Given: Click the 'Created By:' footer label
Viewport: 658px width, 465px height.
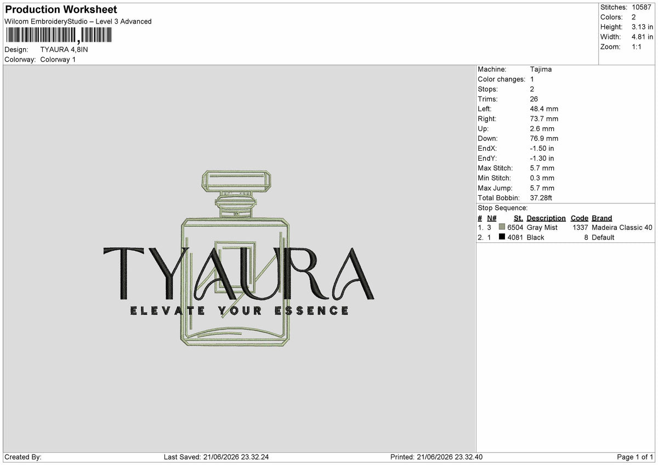Looking at the screenshot, I should click(23, 457).
